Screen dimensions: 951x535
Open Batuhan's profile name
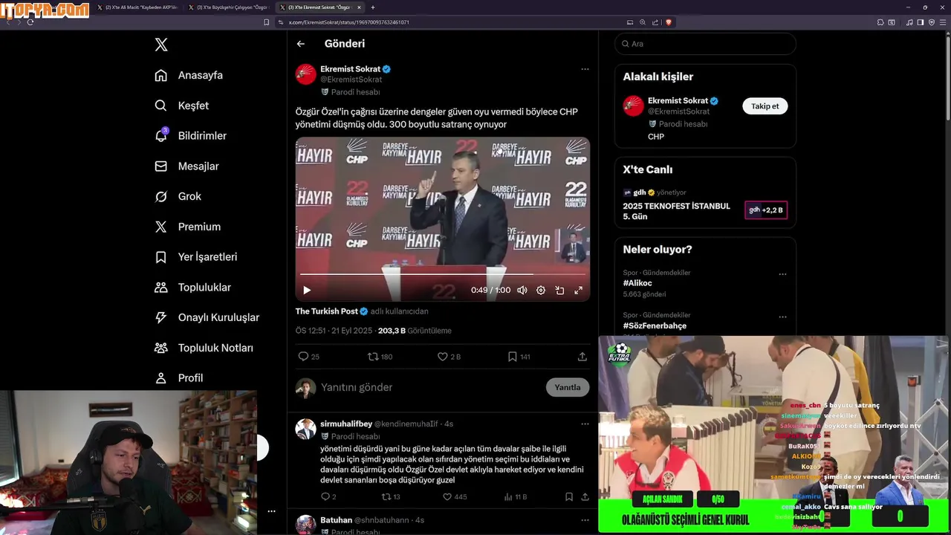coord(336,520)
